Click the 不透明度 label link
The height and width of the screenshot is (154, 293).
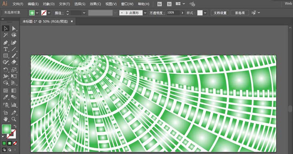(157, 13)
